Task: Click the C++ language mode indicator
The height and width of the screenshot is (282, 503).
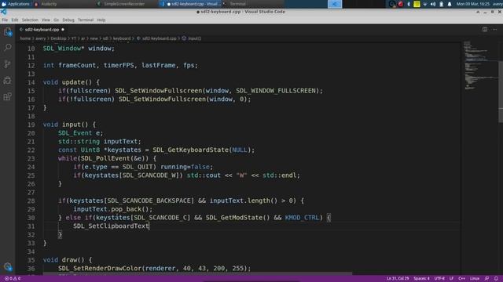Action: point(461,279)
